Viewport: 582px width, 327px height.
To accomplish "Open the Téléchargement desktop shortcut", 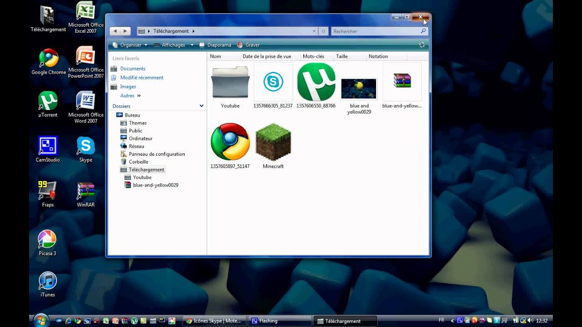I will pyautogui.click(x=48, y=19).
